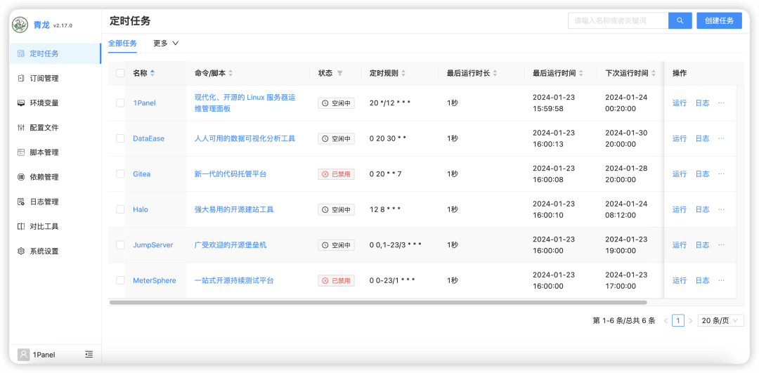Sort by 命令/脚本 column arrows

coord(231,74)
